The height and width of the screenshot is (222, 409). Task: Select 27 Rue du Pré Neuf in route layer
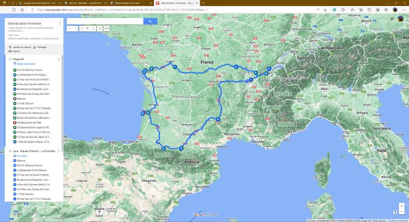point(34,175)
